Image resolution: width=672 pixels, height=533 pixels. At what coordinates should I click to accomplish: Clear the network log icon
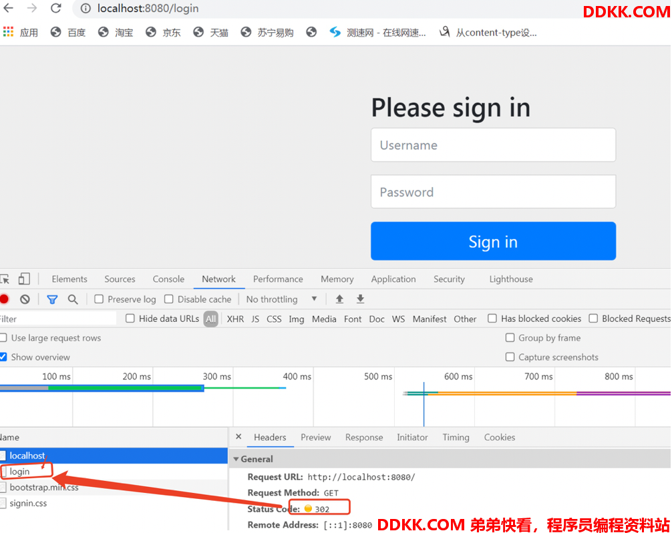[x=25, y=299]
